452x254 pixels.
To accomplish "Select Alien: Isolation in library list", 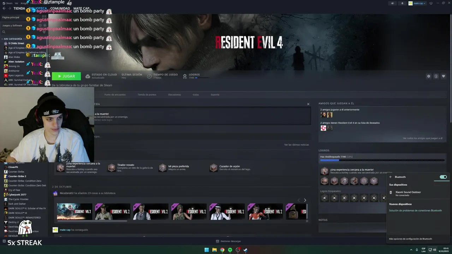I will [x=16, y=62].
